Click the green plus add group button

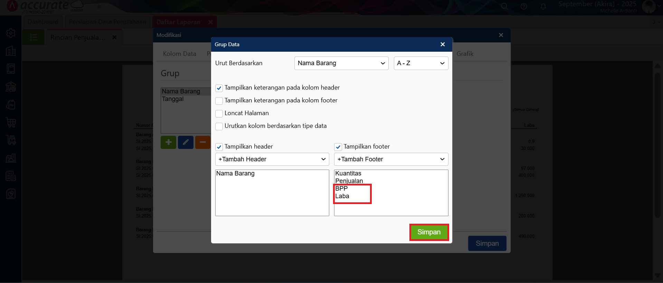[168, 142]
